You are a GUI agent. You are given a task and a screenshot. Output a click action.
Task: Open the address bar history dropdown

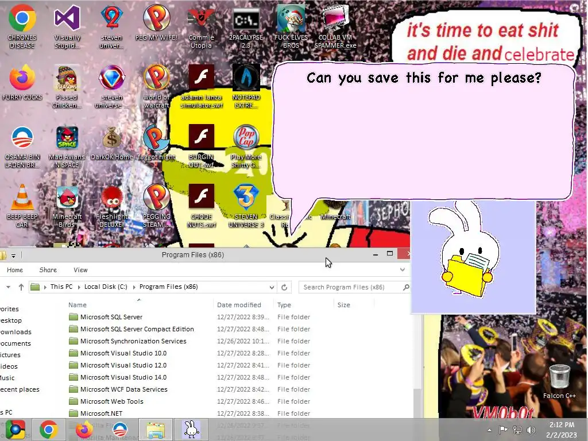tap(272, 287)
